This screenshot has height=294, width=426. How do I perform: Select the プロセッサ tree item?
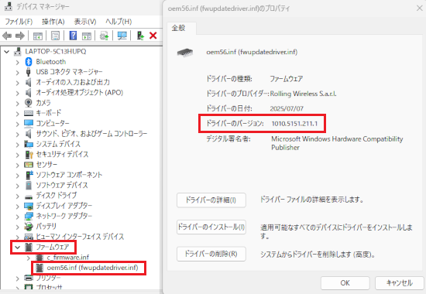(x=49, y=287)
